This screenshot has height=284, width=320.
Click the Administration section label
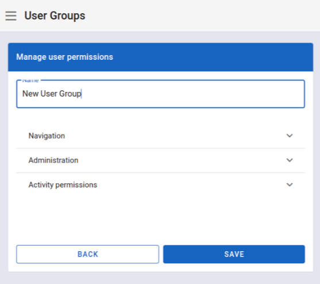tap(53, 160)
